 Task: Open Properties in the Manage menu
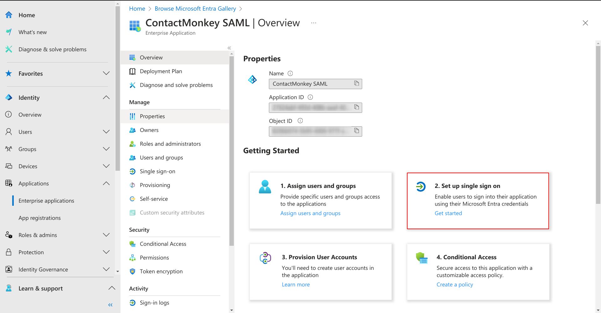pos(175,116)
